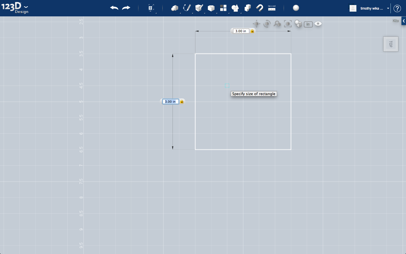
Task: Click the width dimension field above rectangle
Action: pos(241,31)
